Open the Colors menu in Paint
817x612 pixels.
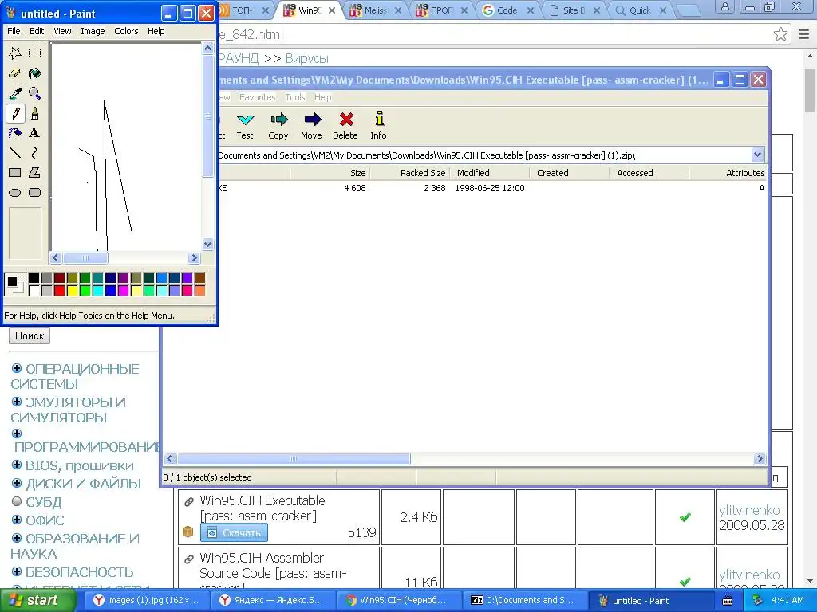[x=126, y=31]
